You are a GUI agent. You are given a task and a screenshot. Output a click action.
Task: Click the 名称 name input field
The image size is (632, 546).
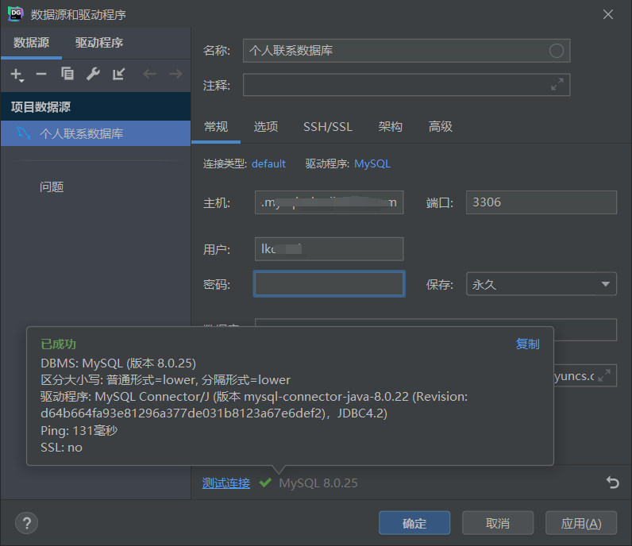407,51
